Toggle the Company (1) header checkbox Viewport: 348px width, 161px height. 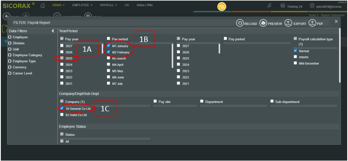pos(62,101)
